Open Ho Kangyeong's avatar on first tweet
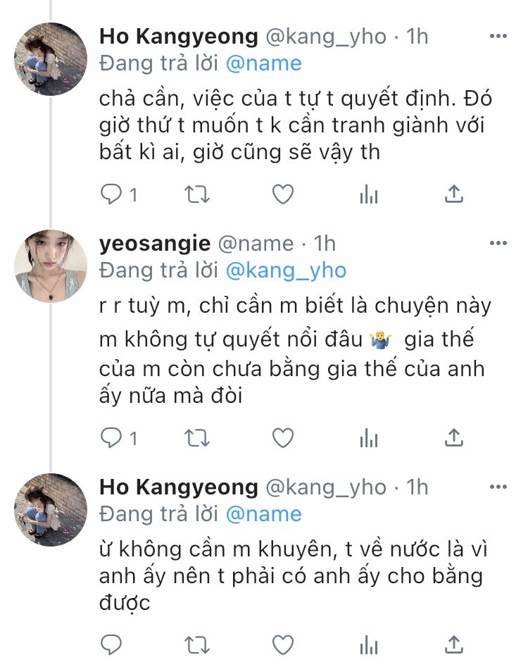 [51, 59]
